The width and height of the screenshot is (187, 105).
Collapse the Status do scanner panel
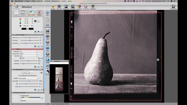(x=13, y=93)
